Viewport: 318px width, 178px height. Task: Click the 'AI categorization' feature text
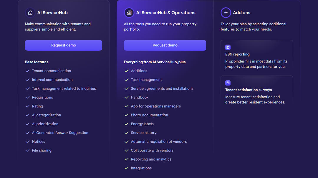(x=47, y=115)
